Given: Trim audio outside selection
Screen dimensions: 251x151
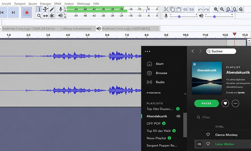Looking at the screenshot, I should point(185,9).
